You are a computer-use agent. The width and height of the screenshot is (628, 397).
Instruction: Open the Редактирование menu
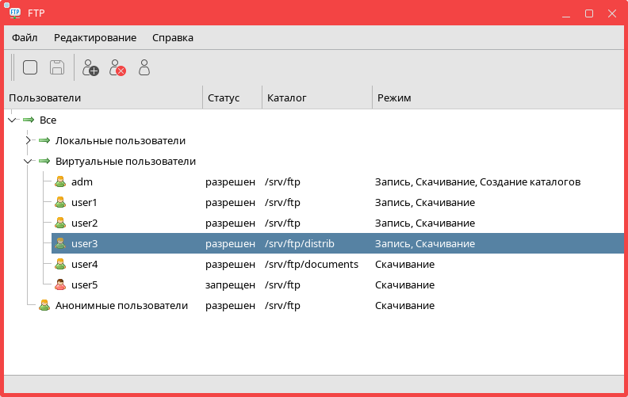click(95, 37)
